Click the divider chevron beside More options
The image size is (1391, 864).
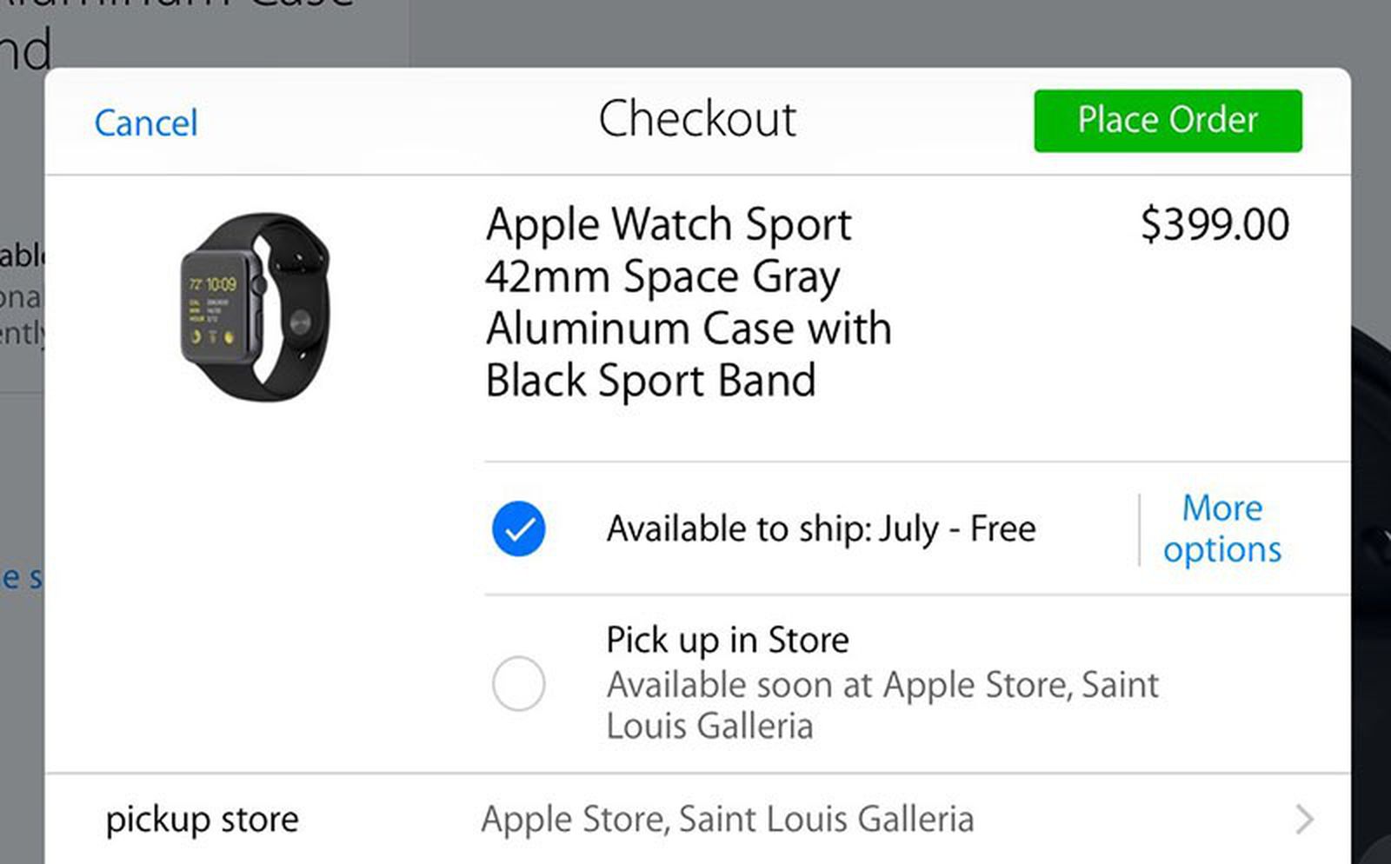pyautogui.click(x=1139, y=528)
